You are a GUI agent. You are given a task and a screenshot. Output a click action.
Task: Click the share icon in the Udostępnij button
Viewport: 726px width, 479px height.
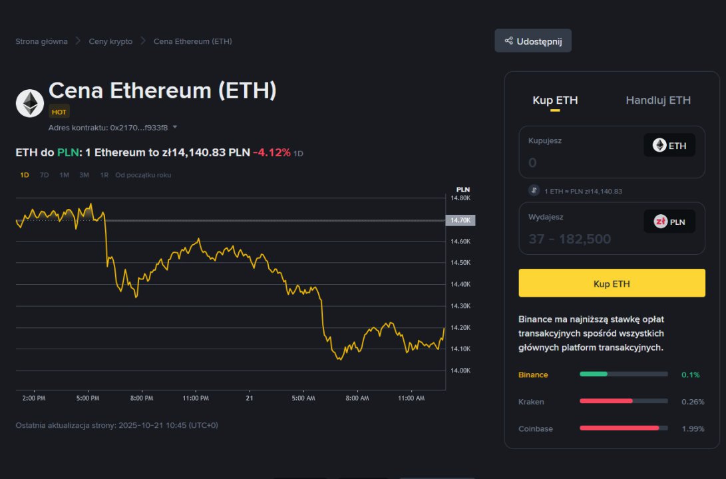(x=509, y=41)
